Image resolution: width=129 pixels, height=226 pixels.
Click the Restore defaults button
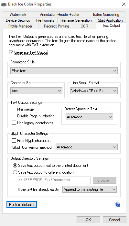click(x=22, y=205)
